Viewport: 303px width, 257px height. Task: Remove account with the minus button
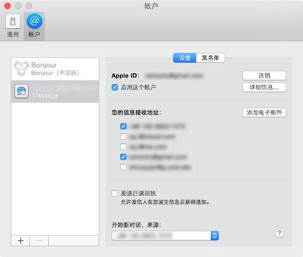[39, 240]
